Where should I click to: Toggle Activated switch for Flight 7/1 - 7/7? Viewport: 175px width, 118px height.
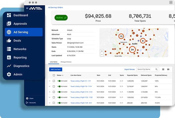[59, 81]
